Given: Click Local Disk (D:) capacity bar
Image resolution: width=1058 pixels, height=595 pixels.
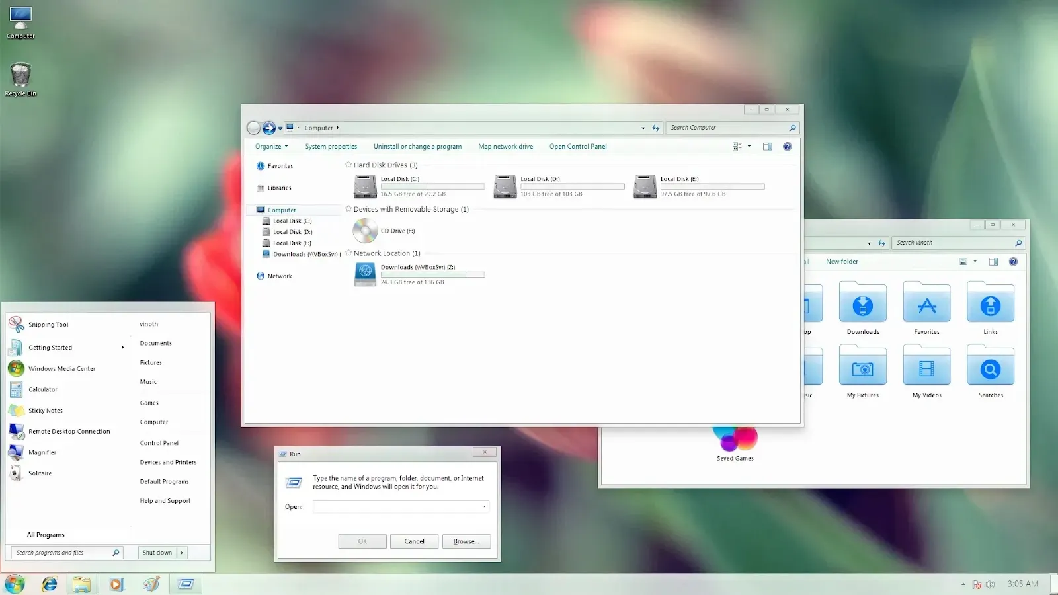Looking at the screenshot, I should tap(573, 186).
